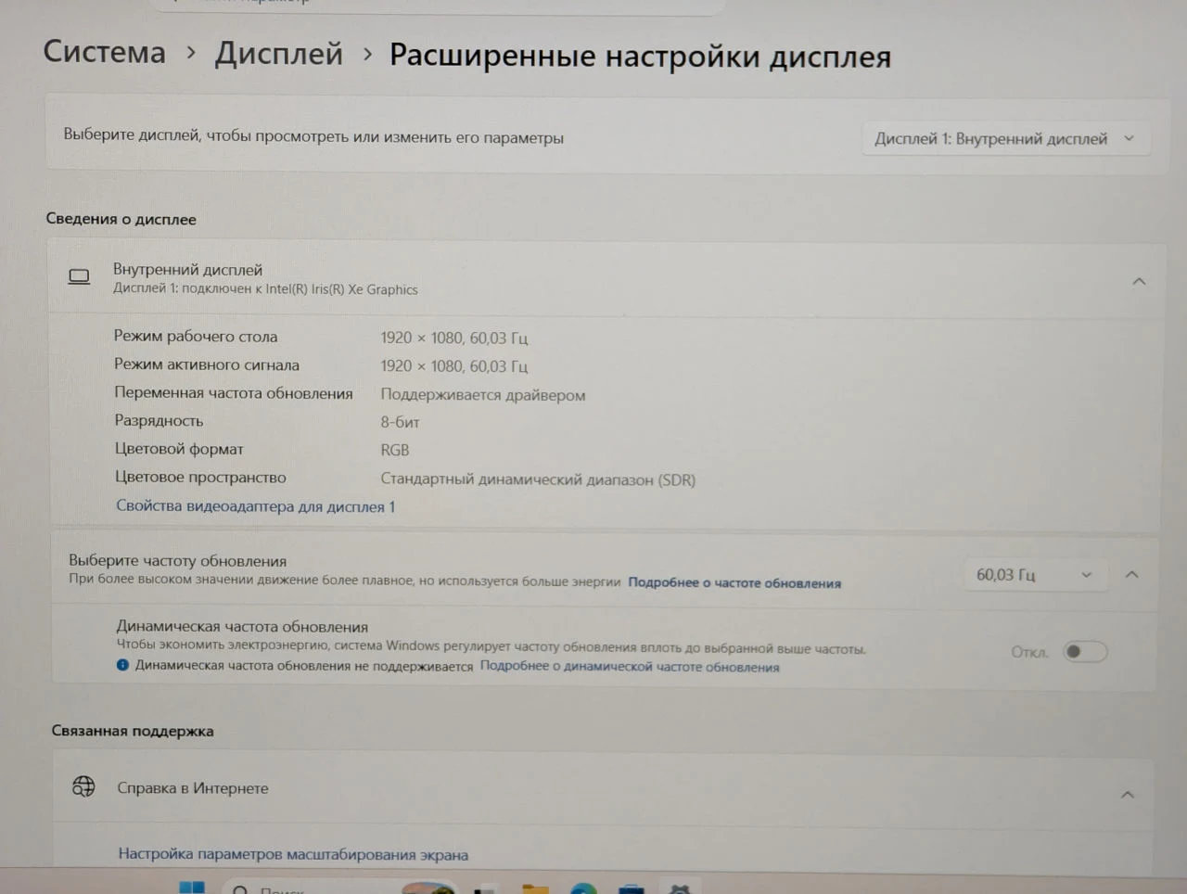Open the Дисплей breadcrumb level
Image resolution: width=1187 pixels, height=894 pixels.
pos(279,54)
